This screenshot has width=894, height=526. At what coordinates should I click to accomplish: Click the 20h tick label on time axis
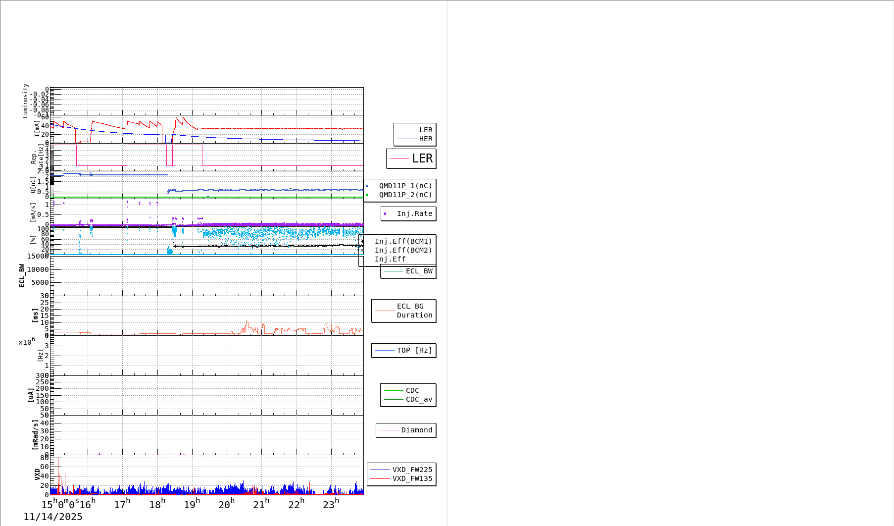coord(226,504)
